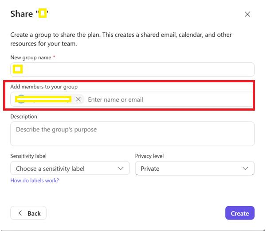Remove the added member chip

79,99
